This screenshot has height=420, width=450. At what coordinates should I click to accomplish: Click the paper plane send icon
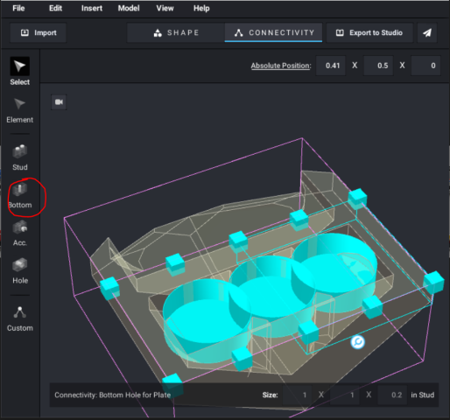coord(427,32)
